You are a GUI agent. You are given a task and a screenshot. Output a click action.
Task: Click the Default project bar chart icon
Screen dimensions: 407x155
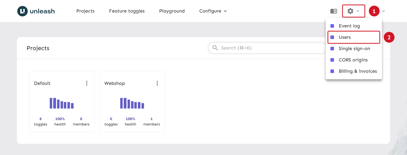(62, 103)
